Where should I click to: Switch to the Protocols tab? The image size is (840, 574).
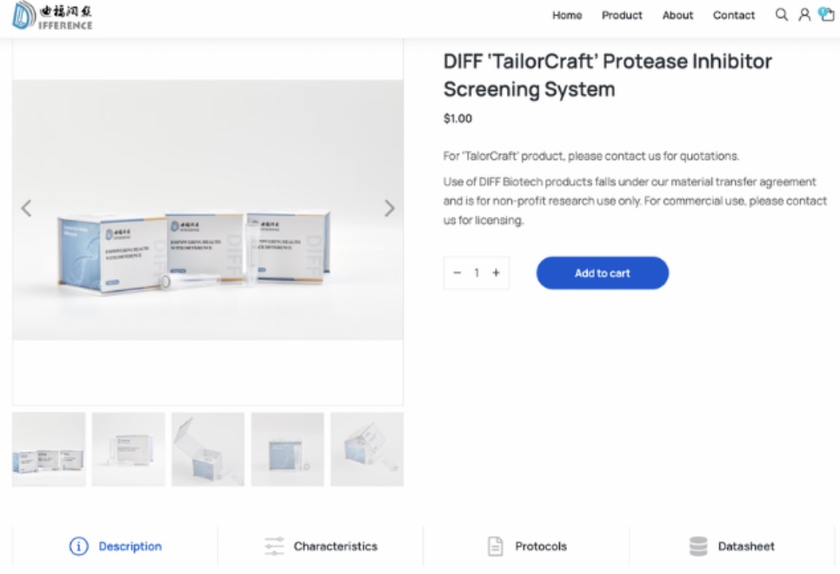point(527,546)
